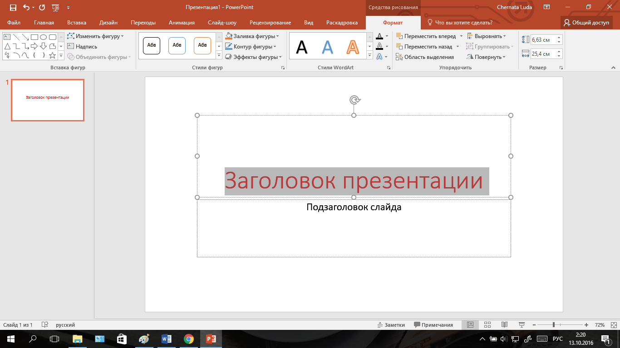Open the Повернуть rotate dropdown
Image resolution: width=620 pixels, height=348 pixels.
(486, 57)
